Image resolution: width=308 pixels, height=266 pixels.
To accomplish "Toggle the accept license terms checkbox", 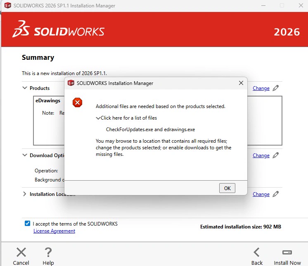I will tap(28, 224).
